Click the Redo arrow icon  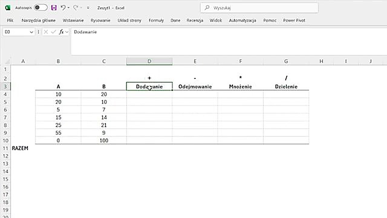click(x=76, y=8)
